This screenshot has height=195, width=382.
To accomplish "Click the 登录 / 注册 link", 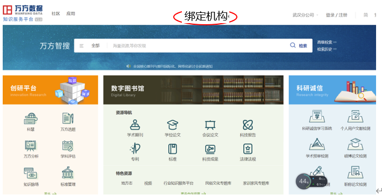I will click(336, 15).
